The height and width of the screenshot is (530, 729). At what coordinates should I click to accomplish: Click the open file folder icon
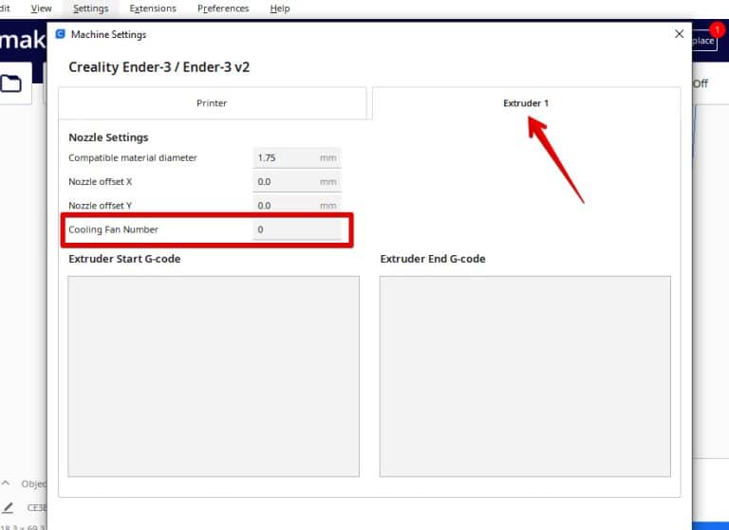pos(11,84)
